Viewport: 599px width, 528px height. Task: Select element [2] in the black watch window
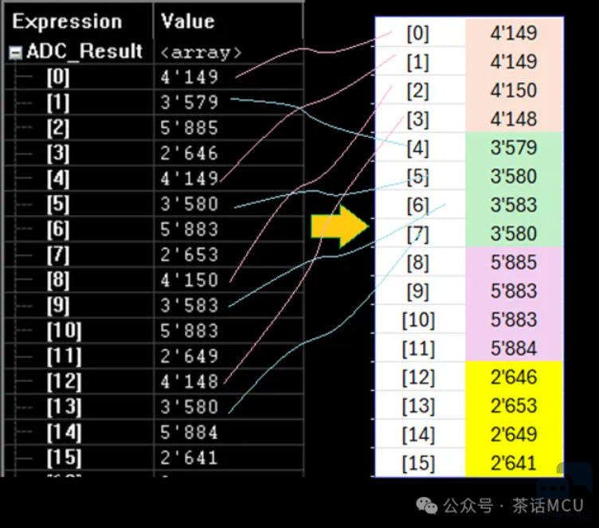[58, 128]
